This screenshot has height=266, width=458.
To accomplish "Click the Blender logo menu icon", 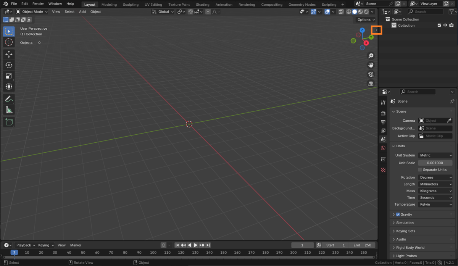I will (x=6, y=3).
